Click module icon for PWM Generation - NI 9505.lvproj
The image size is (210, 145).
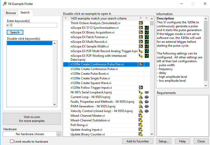pyautogui.click(x=147, y=106)
